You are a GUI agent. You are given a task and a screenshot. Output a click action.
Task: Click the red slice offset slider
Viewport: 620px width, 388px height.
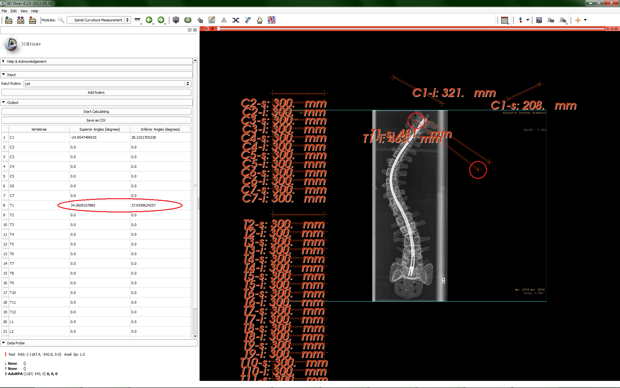tap(410, 29)
